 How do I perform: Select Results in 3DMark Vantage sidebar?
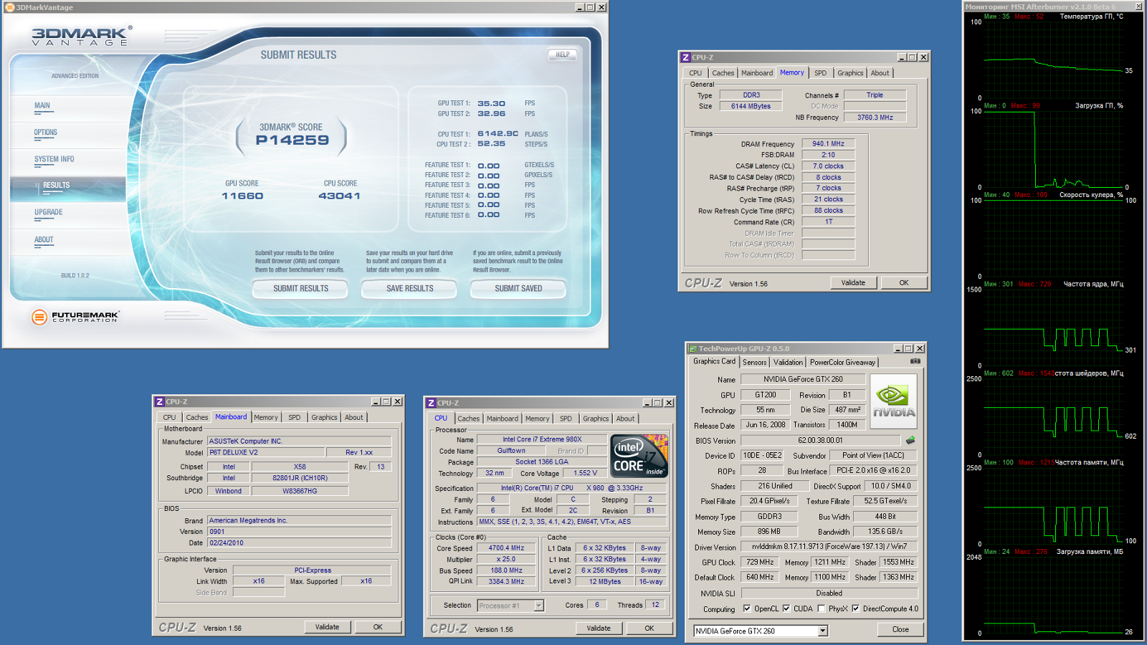click(x=56, y=186)
